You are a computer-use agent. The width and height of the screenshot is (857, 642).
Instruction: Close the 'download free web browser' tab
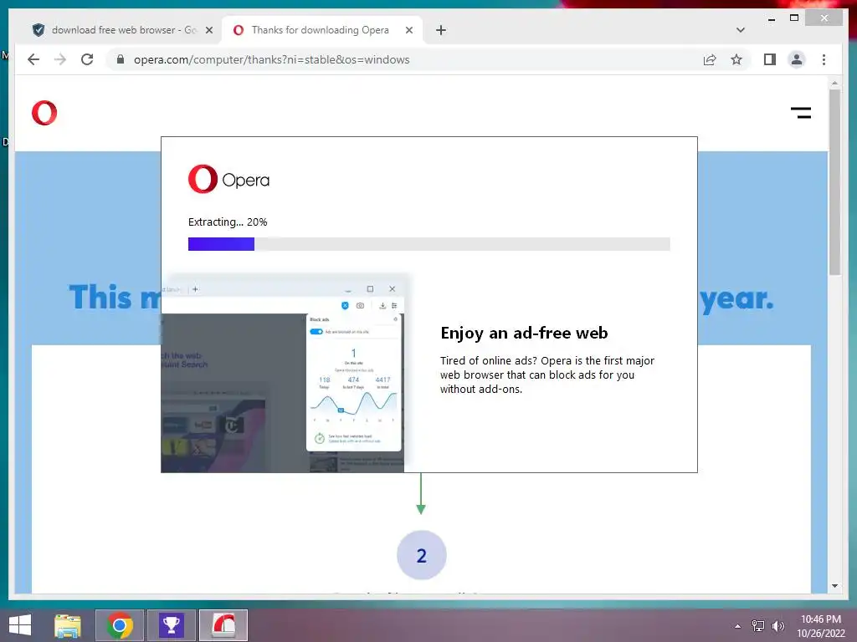pyautogui.click(x=208, y=30)
